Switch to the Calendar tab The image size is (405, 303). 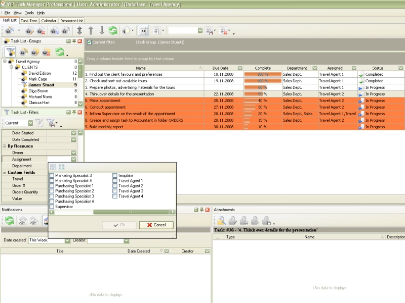(49, 21)
